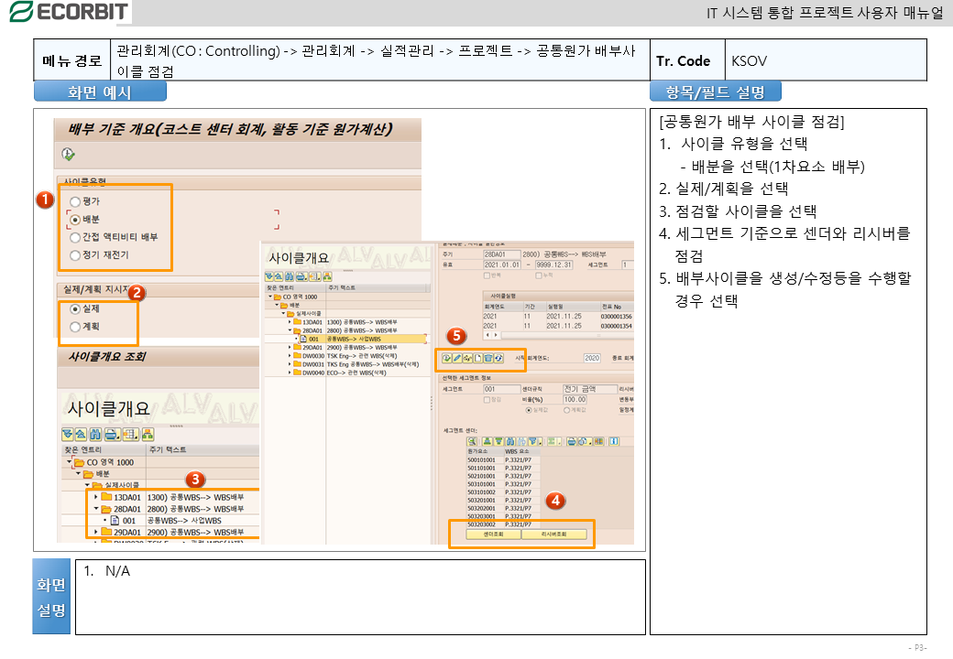Click the trash Delete icon in cycle toolbar

[487, 358]
